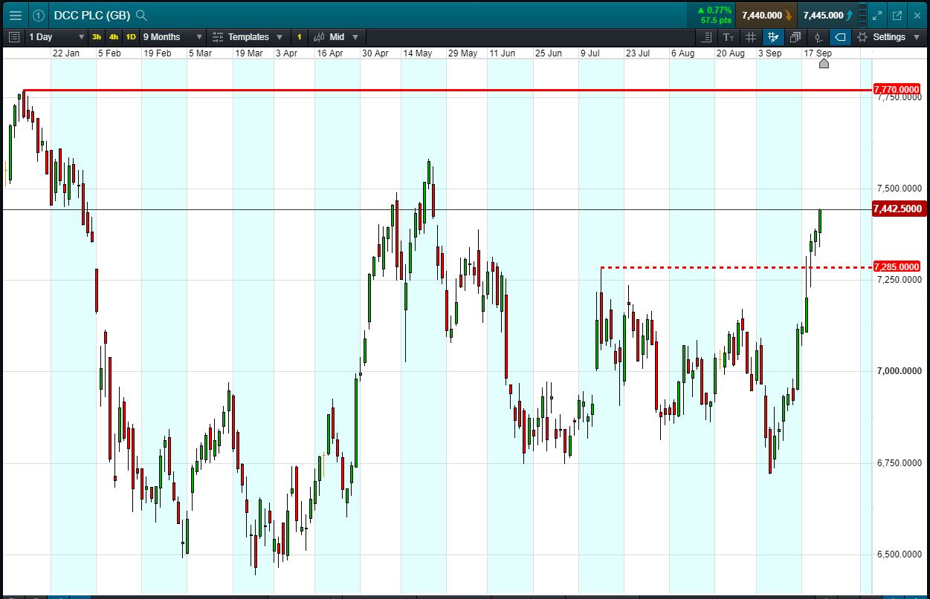Click the yellow 1 template button
This screenshot has height=599, width=930.
pos(299,36)
